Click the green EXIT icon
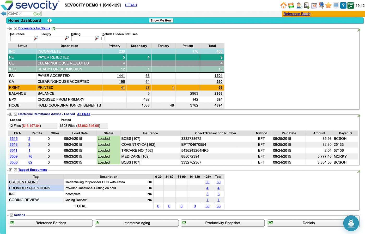The width and height of the screenshot is (365, 234). [x=350, y=5]
